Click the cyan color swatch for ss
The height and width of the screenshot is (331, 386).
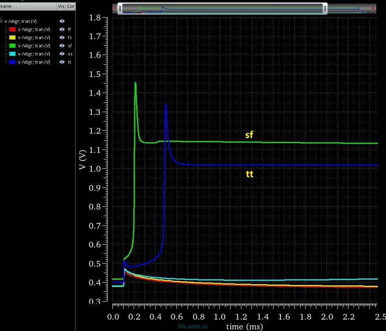pyautogui.click(x=12, y=54)
